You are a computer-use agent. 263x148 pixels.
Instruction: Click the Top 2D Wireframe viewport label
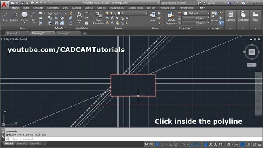point(14,39)
